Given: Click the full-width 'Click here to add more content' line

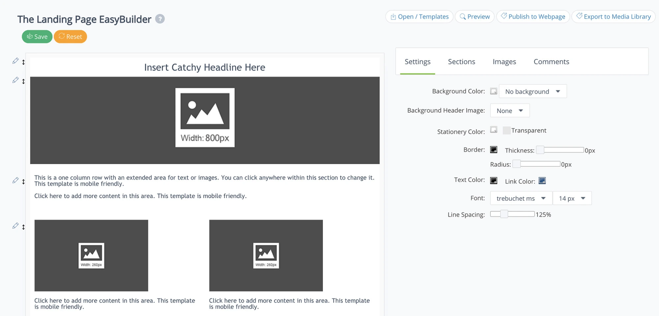Looking at the screenshot, I should click(x=140, y=196).
